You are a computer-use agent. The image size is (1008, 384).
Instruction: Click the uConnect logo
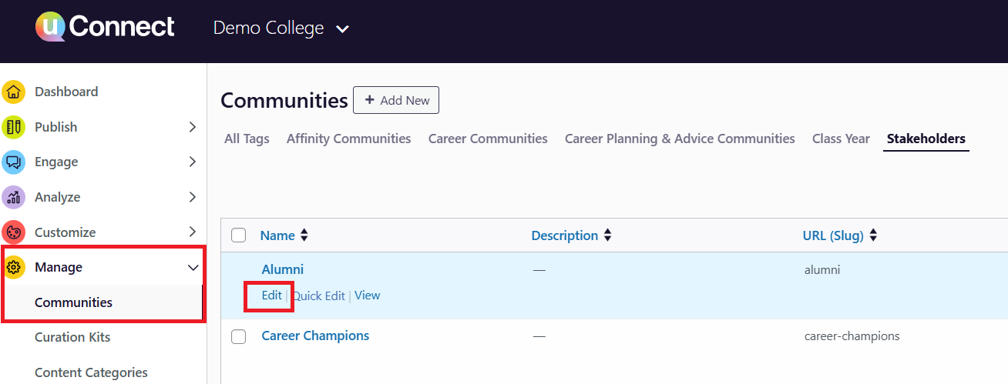tap(105, 28)
